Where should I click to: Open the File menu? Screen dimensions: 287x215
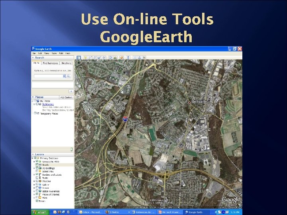coord(34,53)
